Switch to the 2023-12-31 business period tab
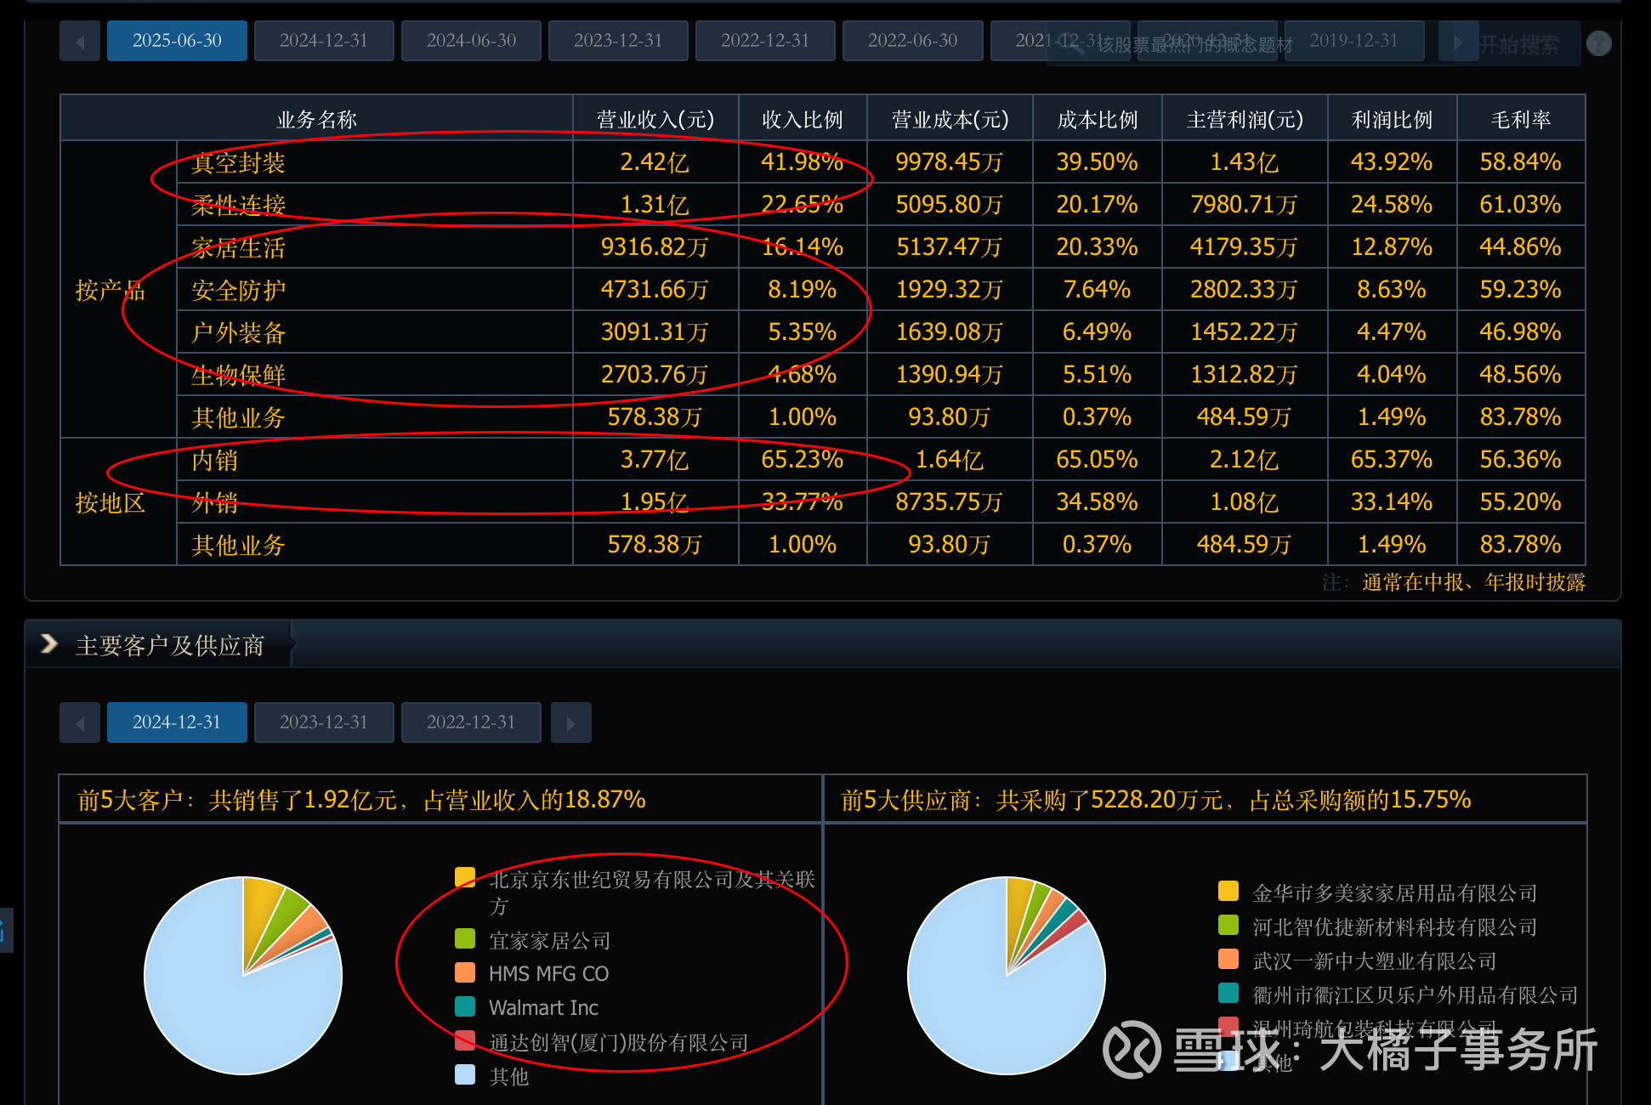 [x=618, y=41]
